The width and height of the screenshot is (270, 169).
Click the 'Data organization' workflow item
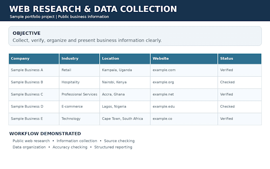(29, 147)
